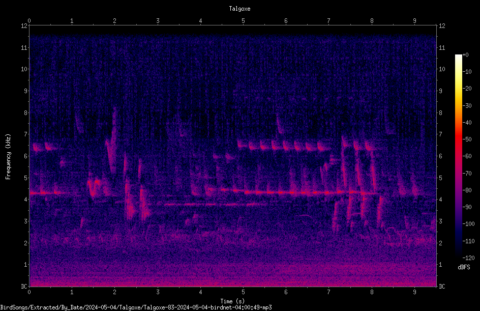Click the 4.3 kHz tone at 6 seconds

tap(286, 193)
